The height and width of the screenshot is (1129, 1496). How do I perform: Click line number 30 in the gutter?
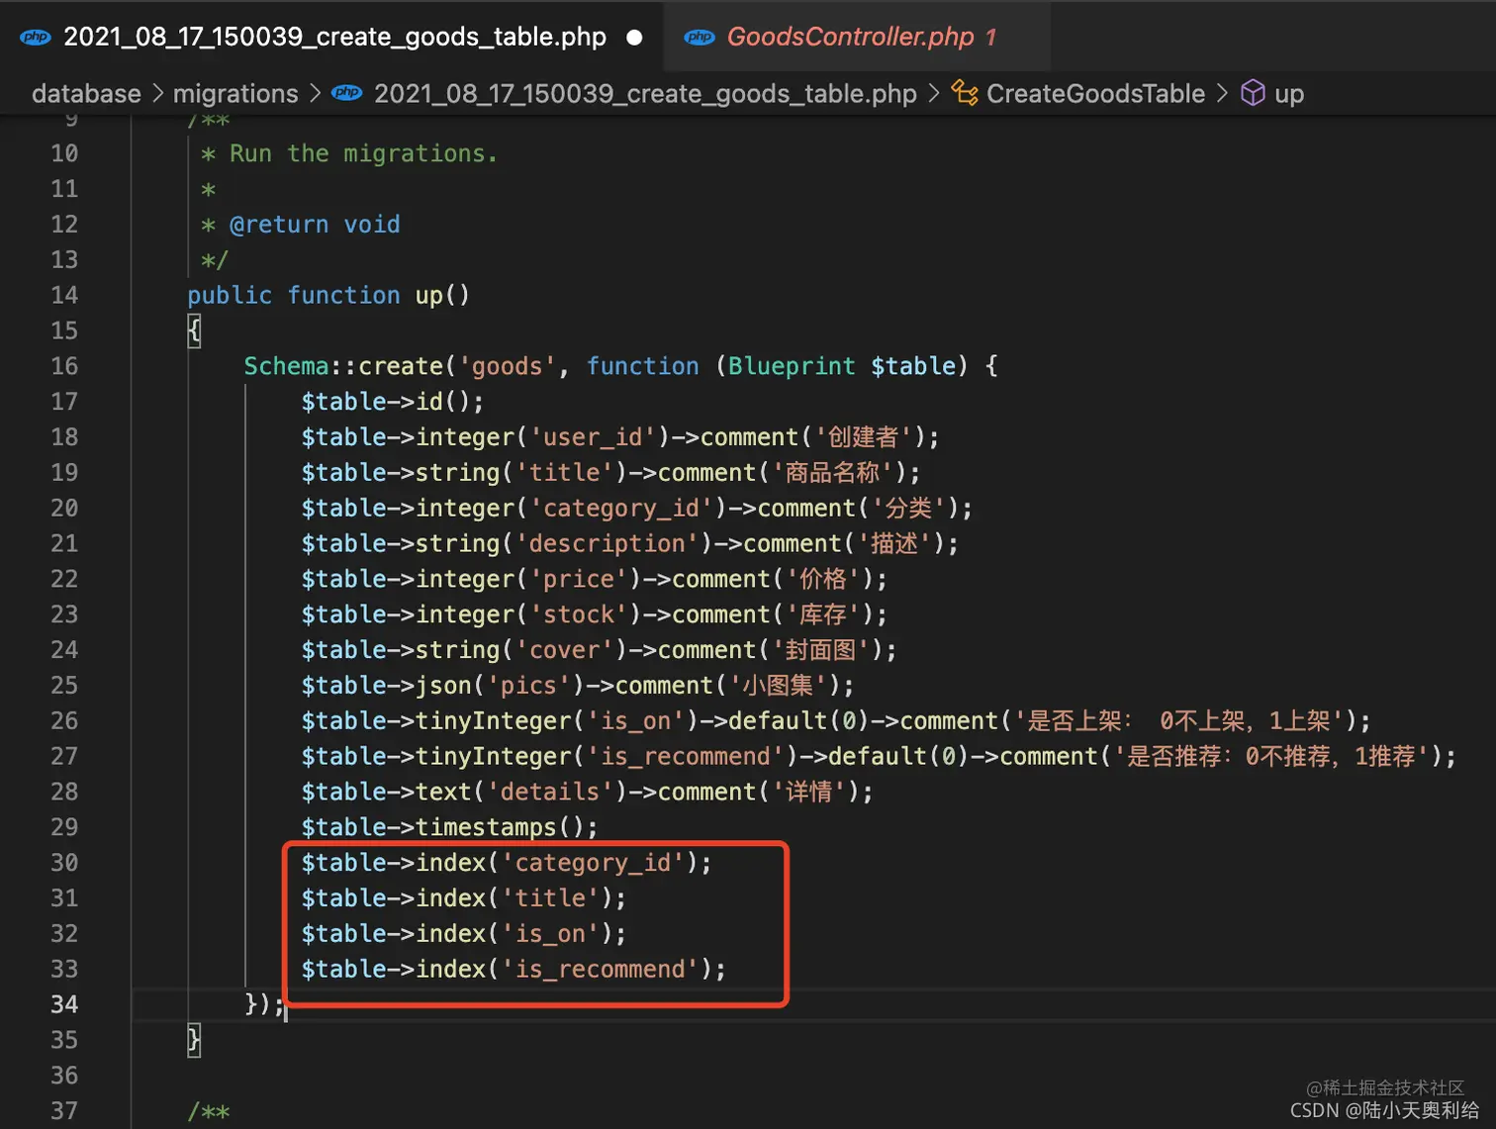(x=64, y=863)
